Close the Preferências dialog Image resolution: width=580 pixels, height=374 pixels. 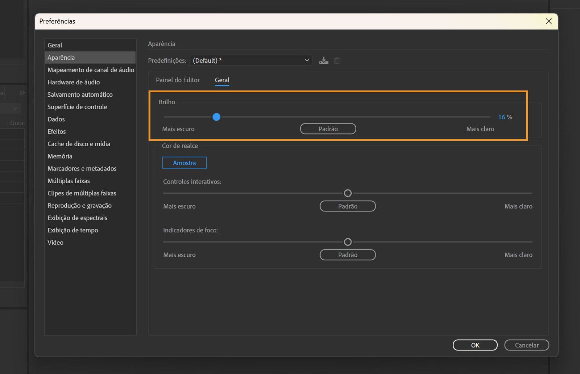tap(548, 21)
